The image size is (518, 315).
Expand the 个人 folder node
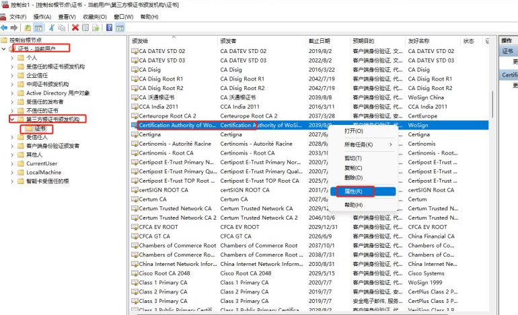[x=12, y=58]
